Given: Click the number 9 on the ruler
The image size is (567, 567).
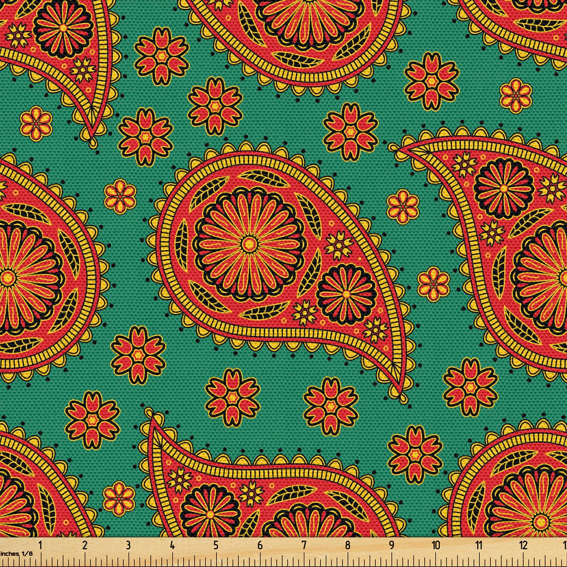Looking at the screenshot, I should click(391, 545).
